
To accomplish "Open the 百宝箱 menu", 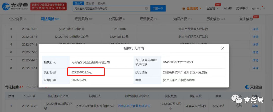I will pyautogui.click(x=211, y=8).
